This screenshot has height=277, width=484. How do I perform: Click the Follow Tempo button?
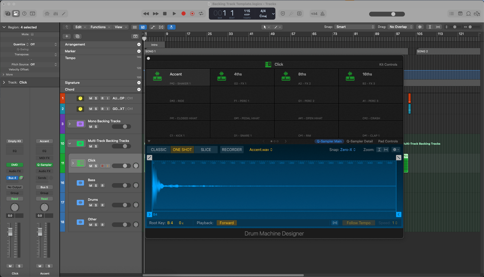358,223
